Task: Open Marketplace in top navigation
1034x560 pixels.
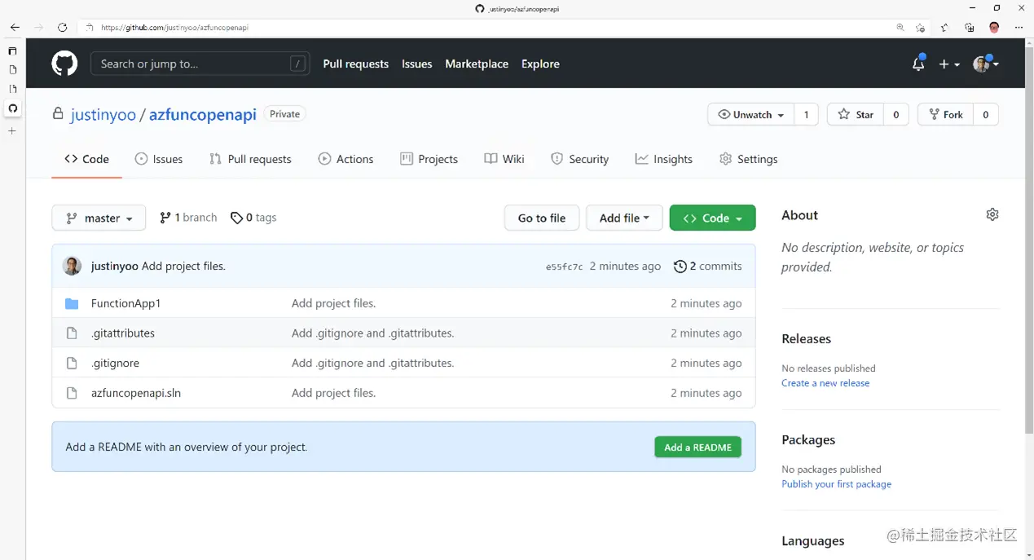Action: 477,64
